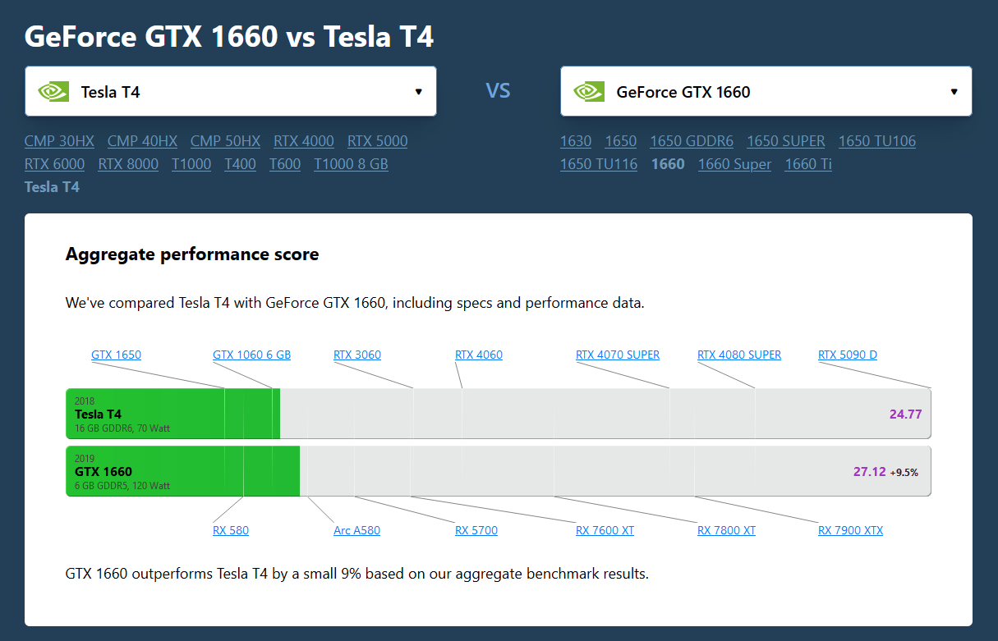The width and height of the screenshot is (998, 641).
Task: Open the 1630 link
Action: [576, 141]
